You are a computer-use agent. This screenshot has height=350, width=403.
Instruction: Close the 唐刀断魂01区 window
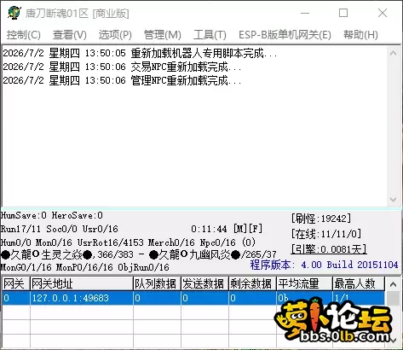click(x=383, y=13)
